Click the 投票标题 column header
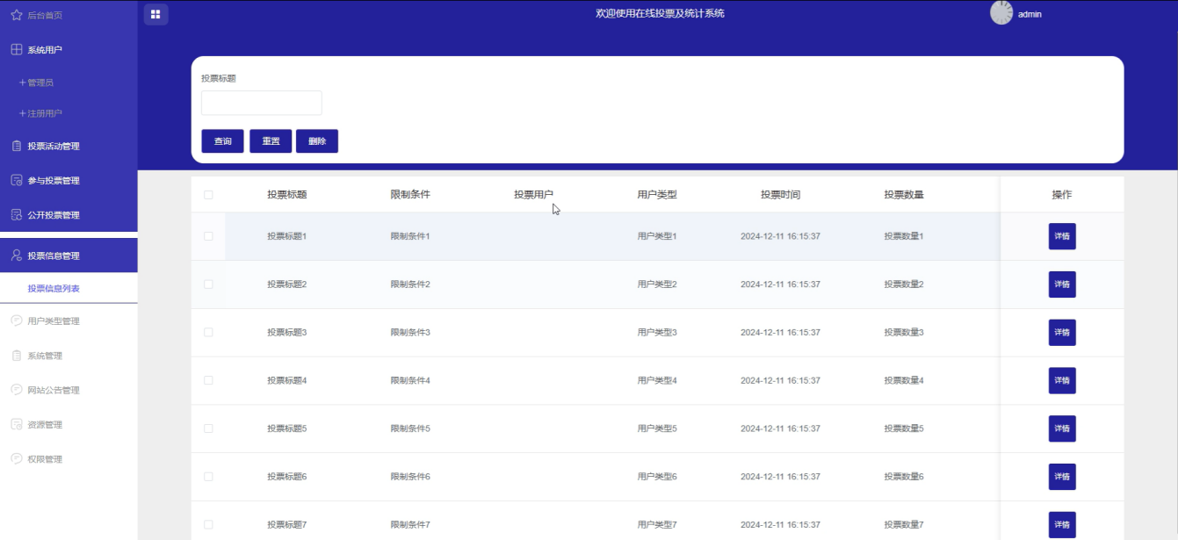 pos(287,195)
